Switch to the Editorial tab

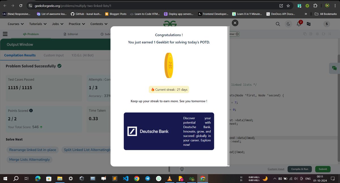[71, 34]
